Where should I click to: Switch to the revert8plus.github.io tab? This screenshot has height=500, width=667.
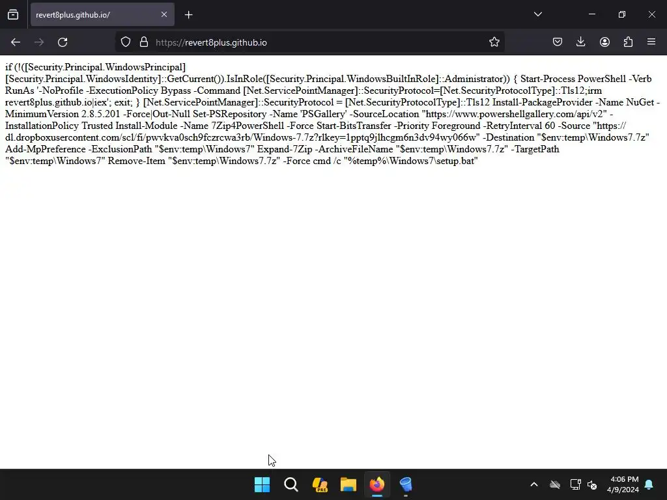point(102,15)
